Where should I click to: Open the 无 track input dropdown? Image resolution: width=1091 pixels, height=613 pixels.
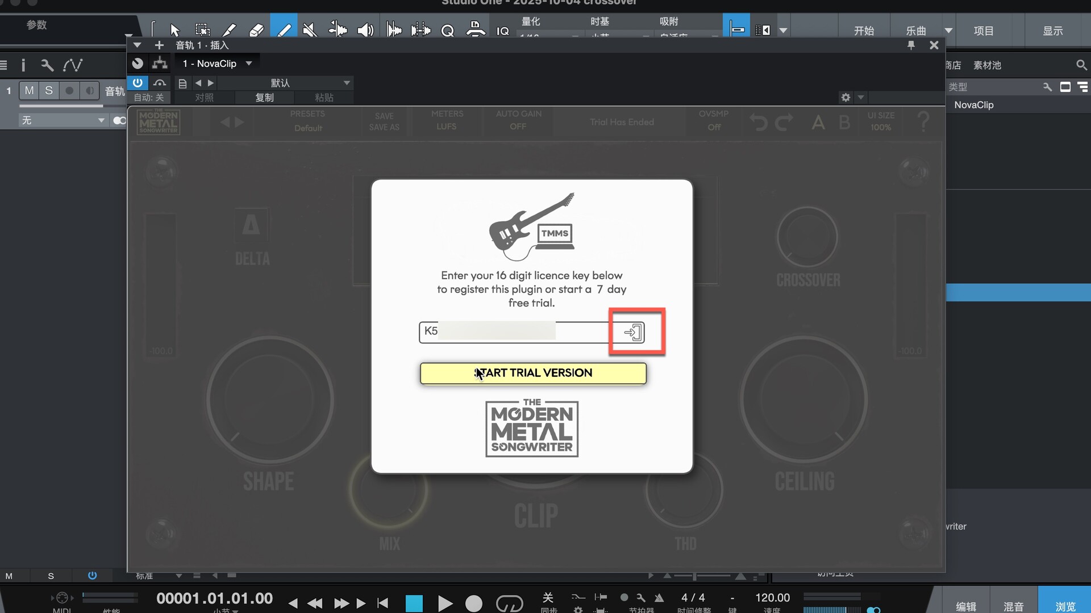pyautogui.click(x=101, y=120)
